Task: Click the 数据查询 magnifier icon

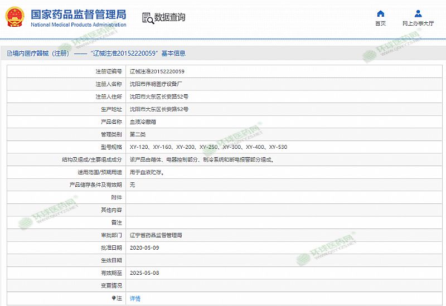Action: coord(148,18)
